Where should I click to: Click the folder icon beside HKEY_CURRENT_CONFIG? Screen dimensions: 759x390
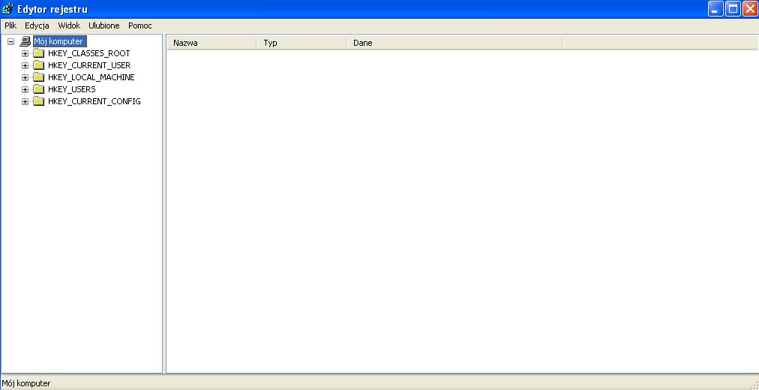(x=39, y=102)
